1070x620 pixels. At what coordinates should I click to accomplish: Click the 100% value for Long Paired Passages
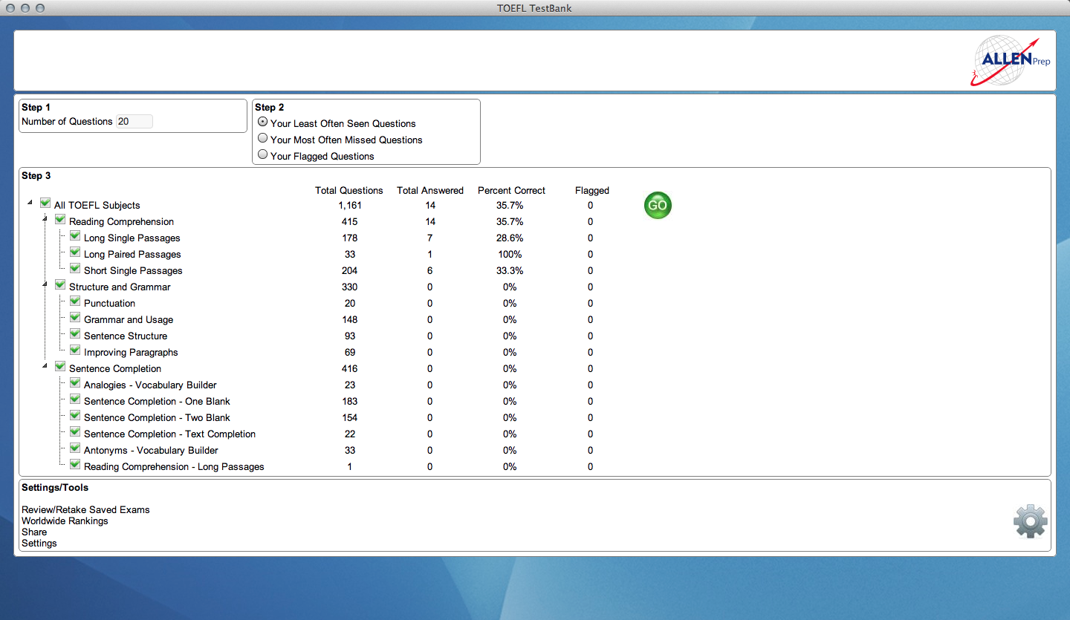click(x=510, y=254)
